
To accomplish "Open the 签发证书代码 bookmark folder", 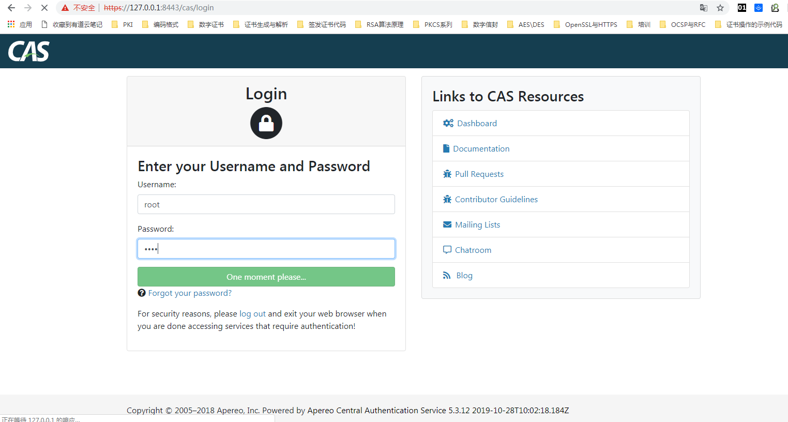I will click(322, 24).
